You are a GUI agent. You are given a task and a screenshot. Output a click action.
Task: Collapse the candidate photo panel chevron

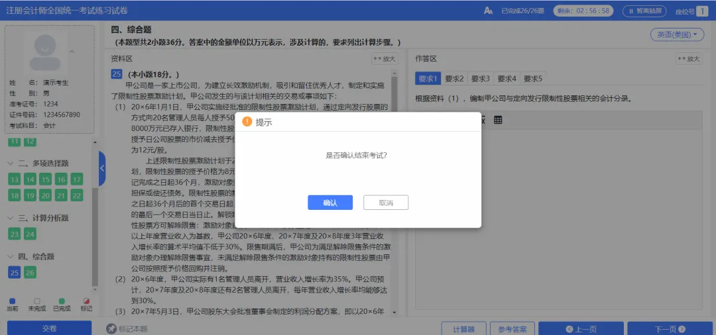tap(72, 52)
